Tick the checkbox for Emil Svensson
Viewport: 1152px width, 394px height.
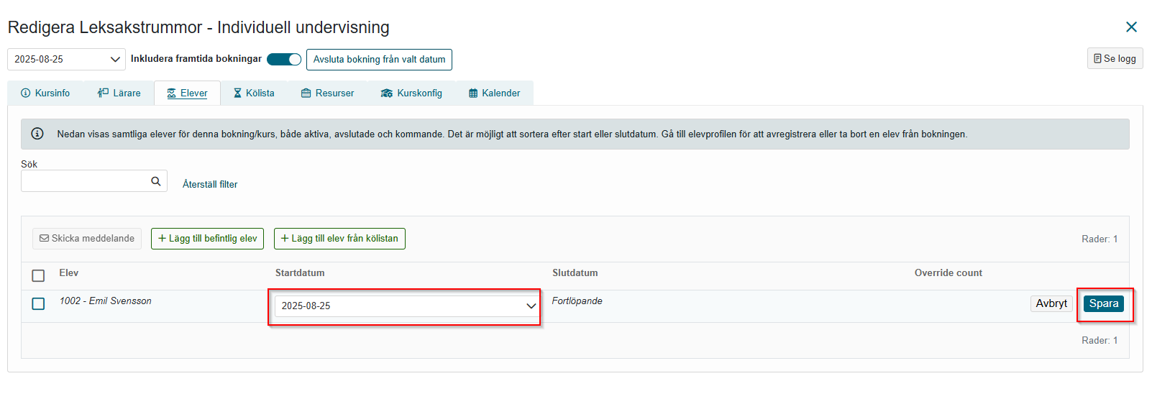[x=38, y=303]
